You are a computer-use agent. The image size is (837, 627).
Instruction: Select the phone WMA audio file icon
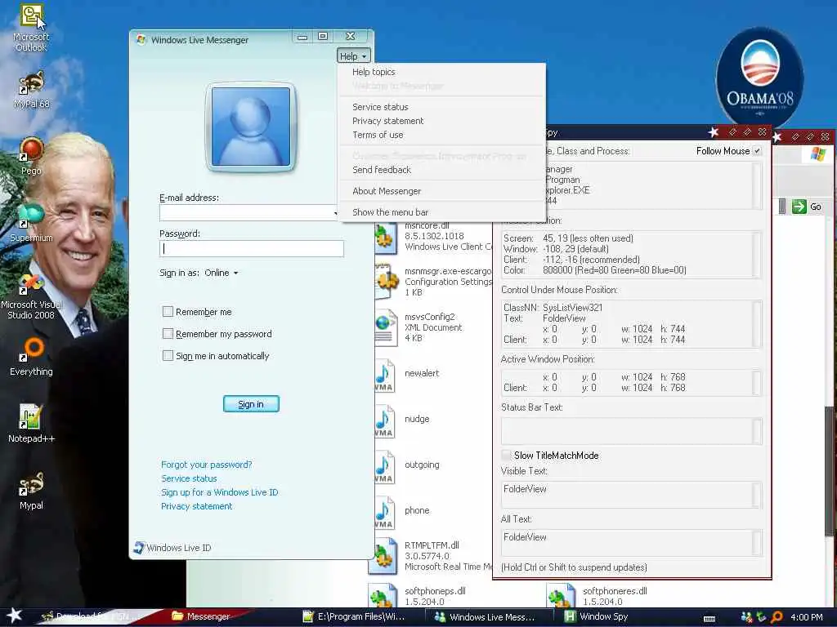[x=384, y=513]
